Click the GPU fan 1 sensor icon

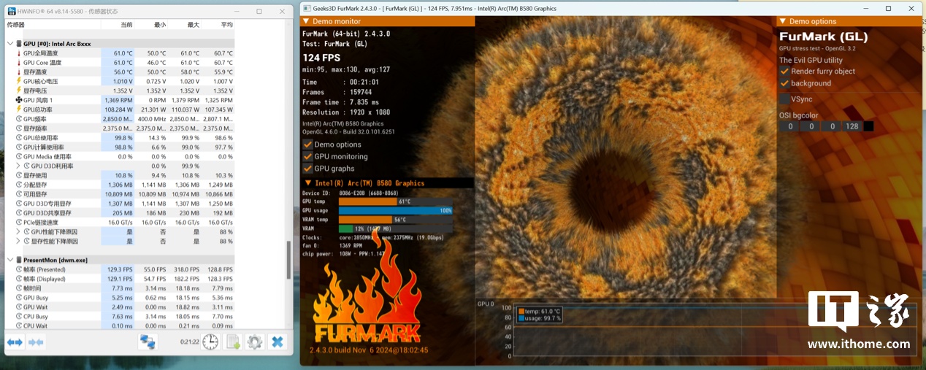coord(19,100)
